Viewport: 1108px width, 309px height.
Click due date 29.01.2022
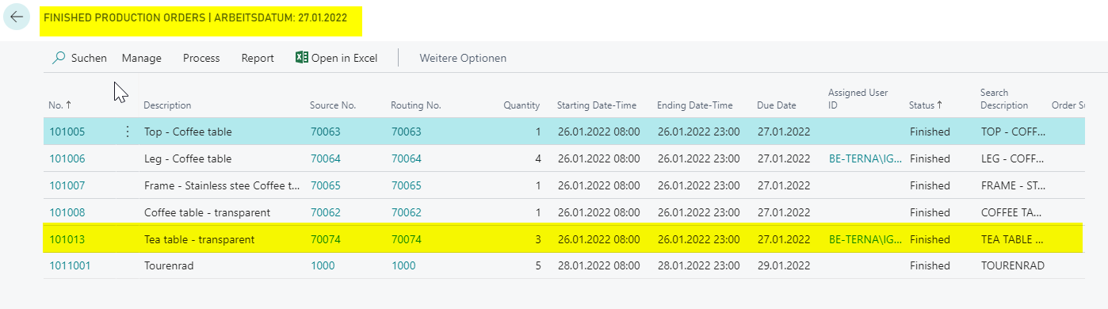coord(784,266)
